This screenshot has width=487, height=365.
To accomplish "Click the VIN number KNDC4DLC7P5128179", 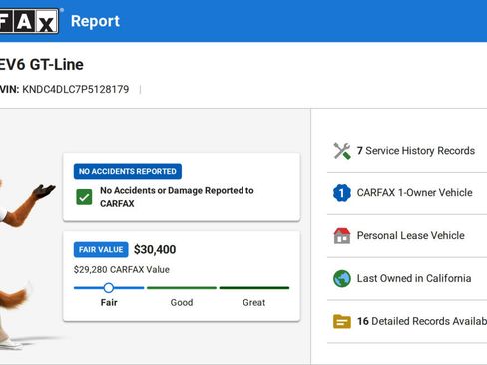I will [x=76, y=89].
